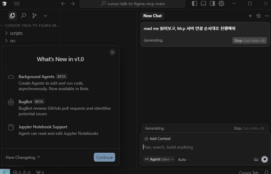Open the Source Control view icon
This screenshot has width=271, height=174.
click(34, 16)
